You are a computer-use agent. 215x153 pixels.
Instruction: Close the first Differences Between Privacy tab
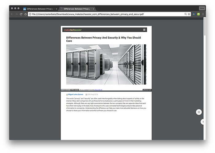pyautogui.click(x=57, y=9)
